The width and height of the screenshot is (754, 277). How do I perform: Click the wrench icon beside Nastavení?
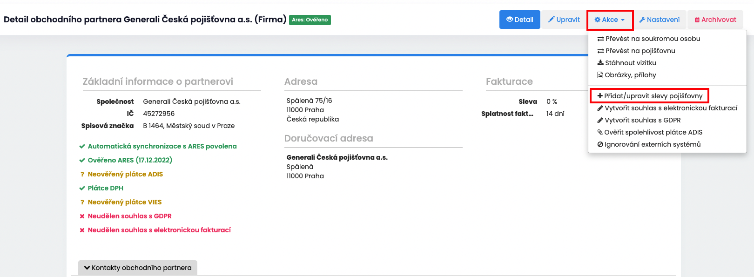pyautogui.click(x=642, y=20)
